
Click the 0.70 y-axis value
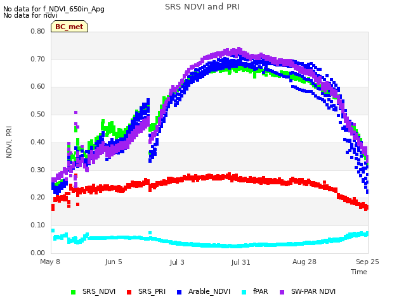coord(38,59)
